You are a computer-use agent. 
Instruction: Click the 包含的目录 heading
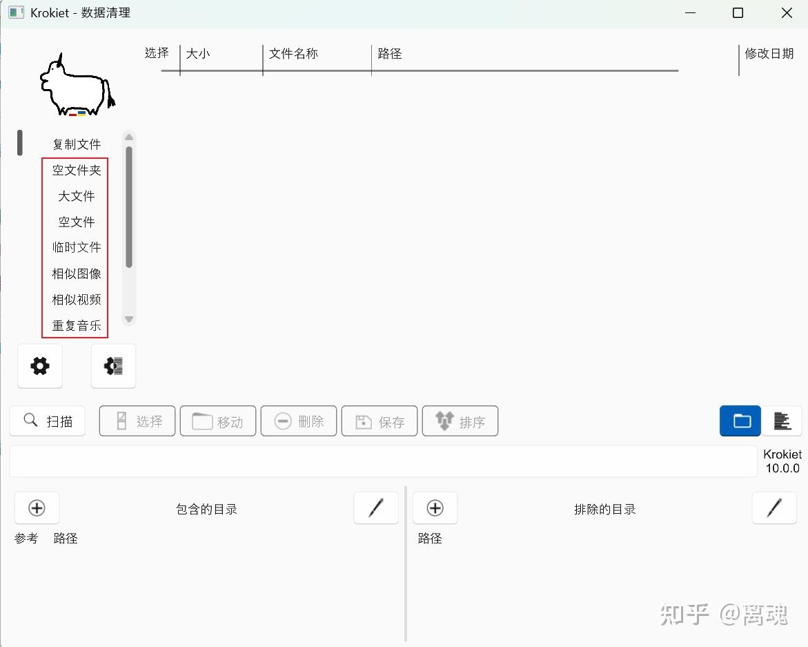(x=206, y=510)
